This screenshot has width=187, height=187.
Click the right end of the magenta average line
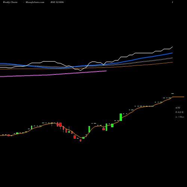pyautogui.click(x=106, y=71)
